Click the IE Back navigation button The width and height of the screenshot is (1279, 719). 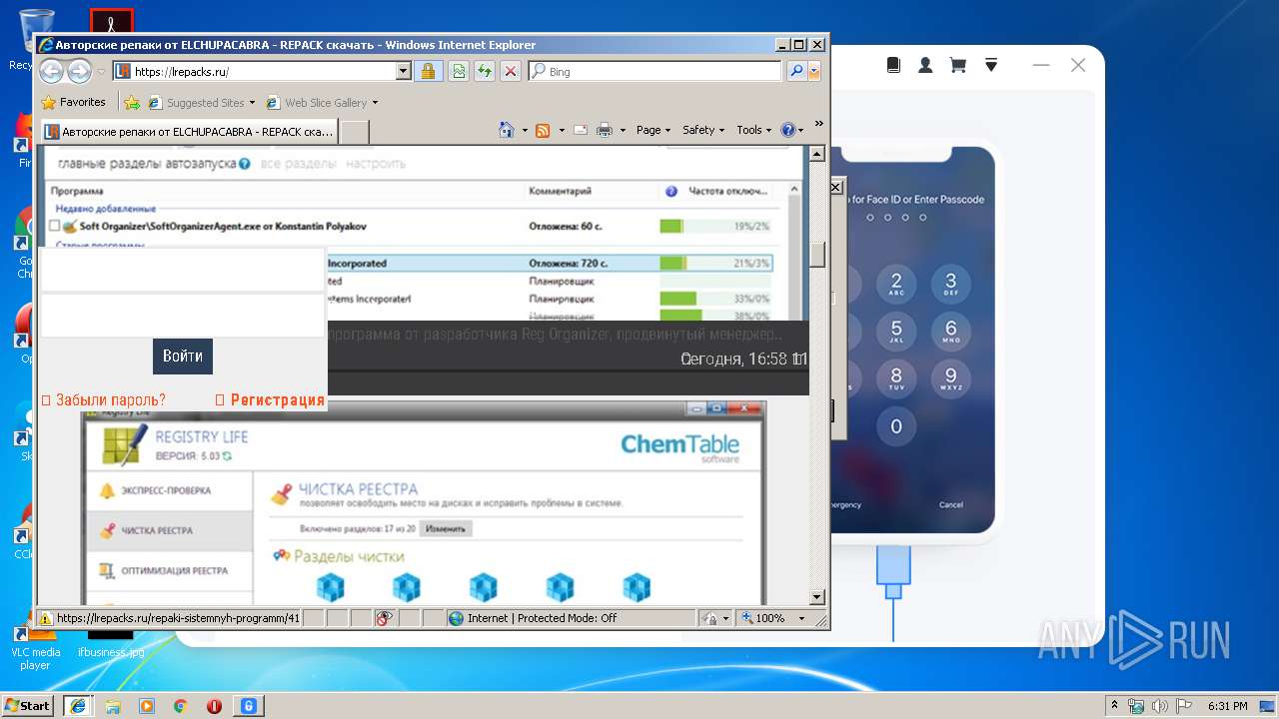coord(52,71)
